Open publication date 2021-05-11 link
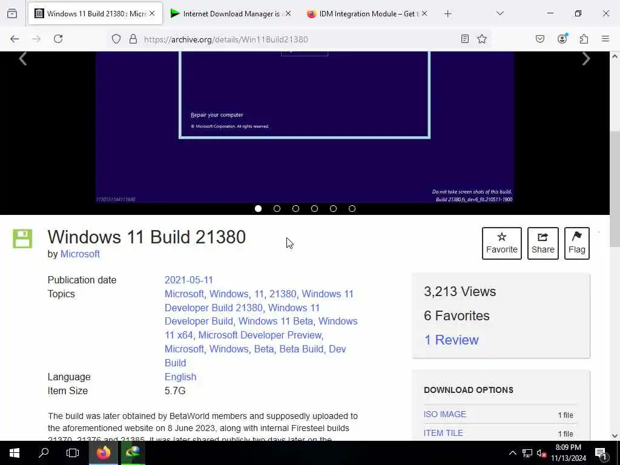The image size is (620, 465). point(189,280)
